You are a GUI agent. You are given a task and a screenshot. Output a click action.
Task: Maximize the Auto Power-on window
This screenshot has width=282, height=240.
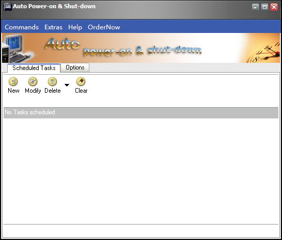tap(264, 7)
